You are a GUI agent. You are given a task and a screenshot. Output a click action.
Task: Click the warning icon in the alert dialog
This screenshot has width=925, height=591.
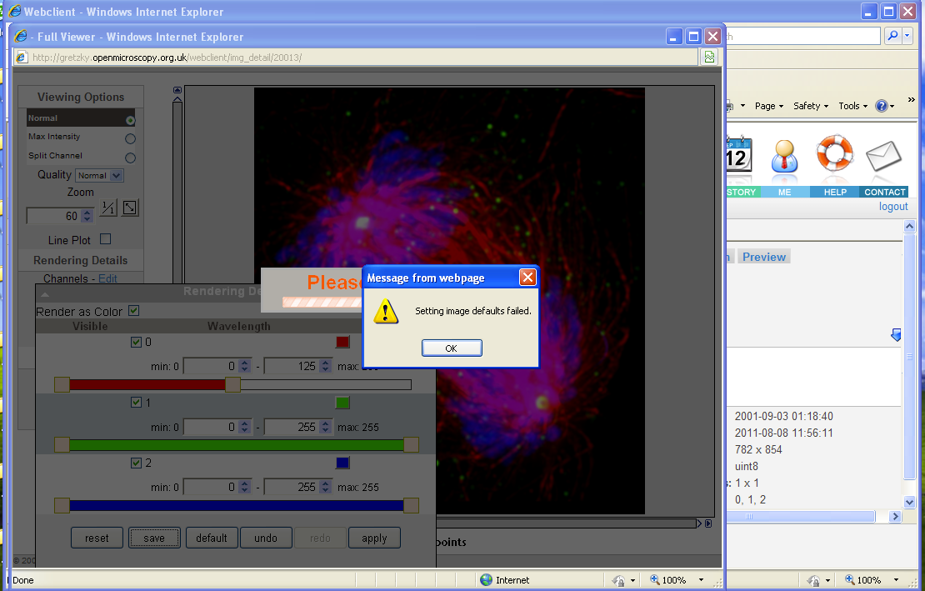click(386, 311)
